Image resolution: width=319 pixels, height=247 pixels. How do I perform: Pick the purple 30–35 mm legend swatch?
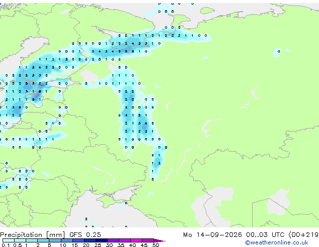[113, 240]
